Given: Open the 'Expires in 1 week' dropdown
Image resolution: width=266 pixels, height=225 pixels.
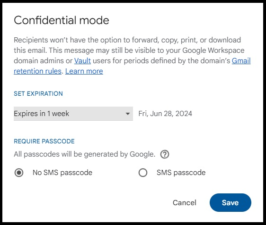Looking at the screenshot, I should [x=73, y=114].
